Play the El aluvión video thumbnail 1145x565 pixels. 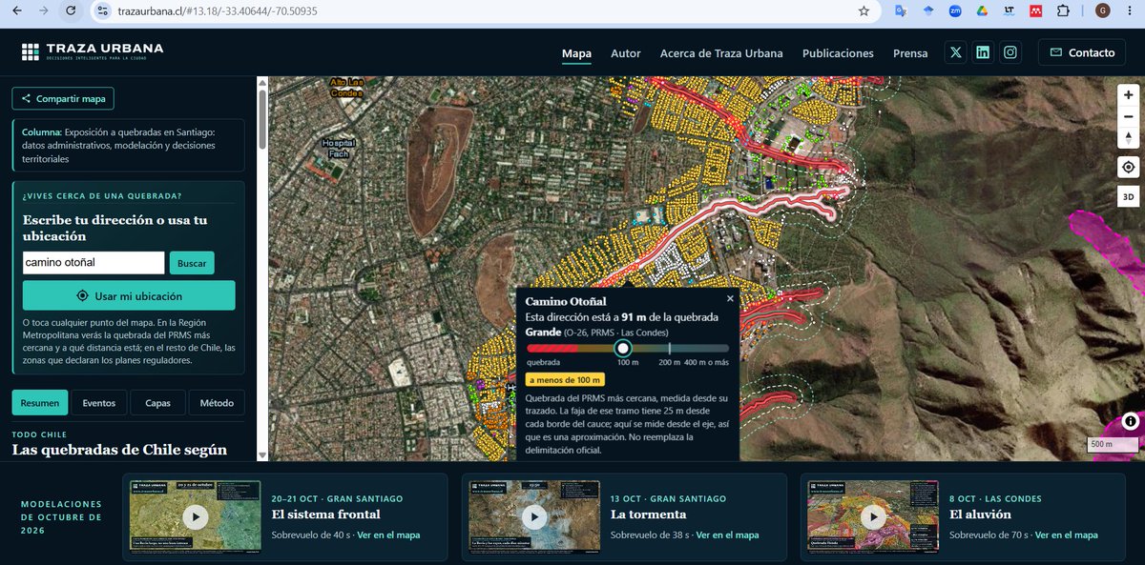point(873,516)
